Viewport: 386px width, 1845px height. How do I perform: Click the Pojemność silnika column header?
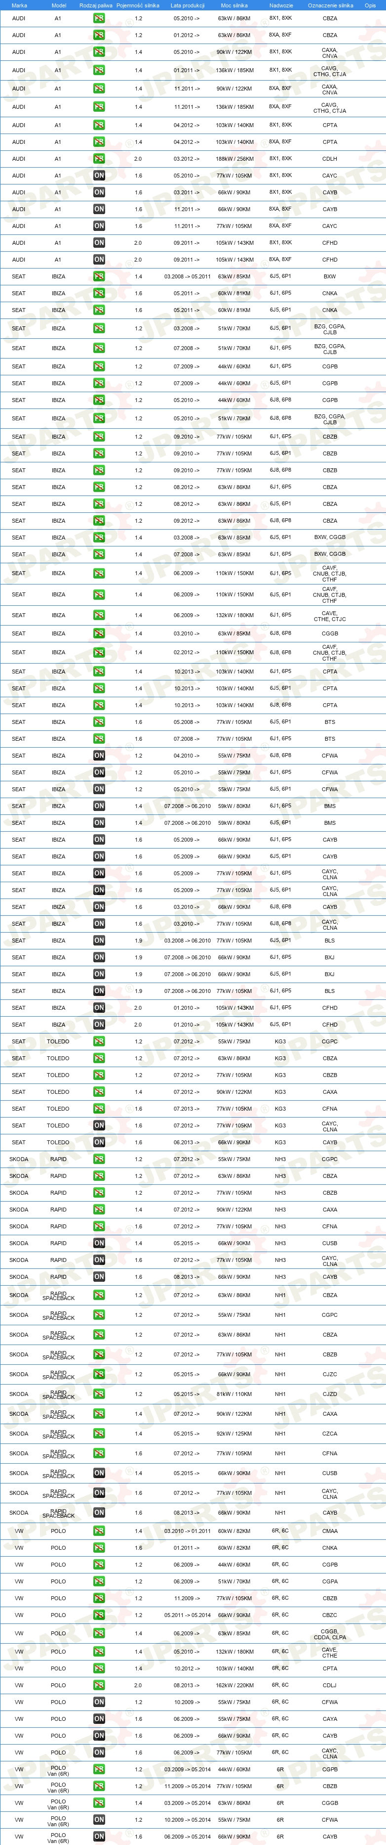[138, 5]
